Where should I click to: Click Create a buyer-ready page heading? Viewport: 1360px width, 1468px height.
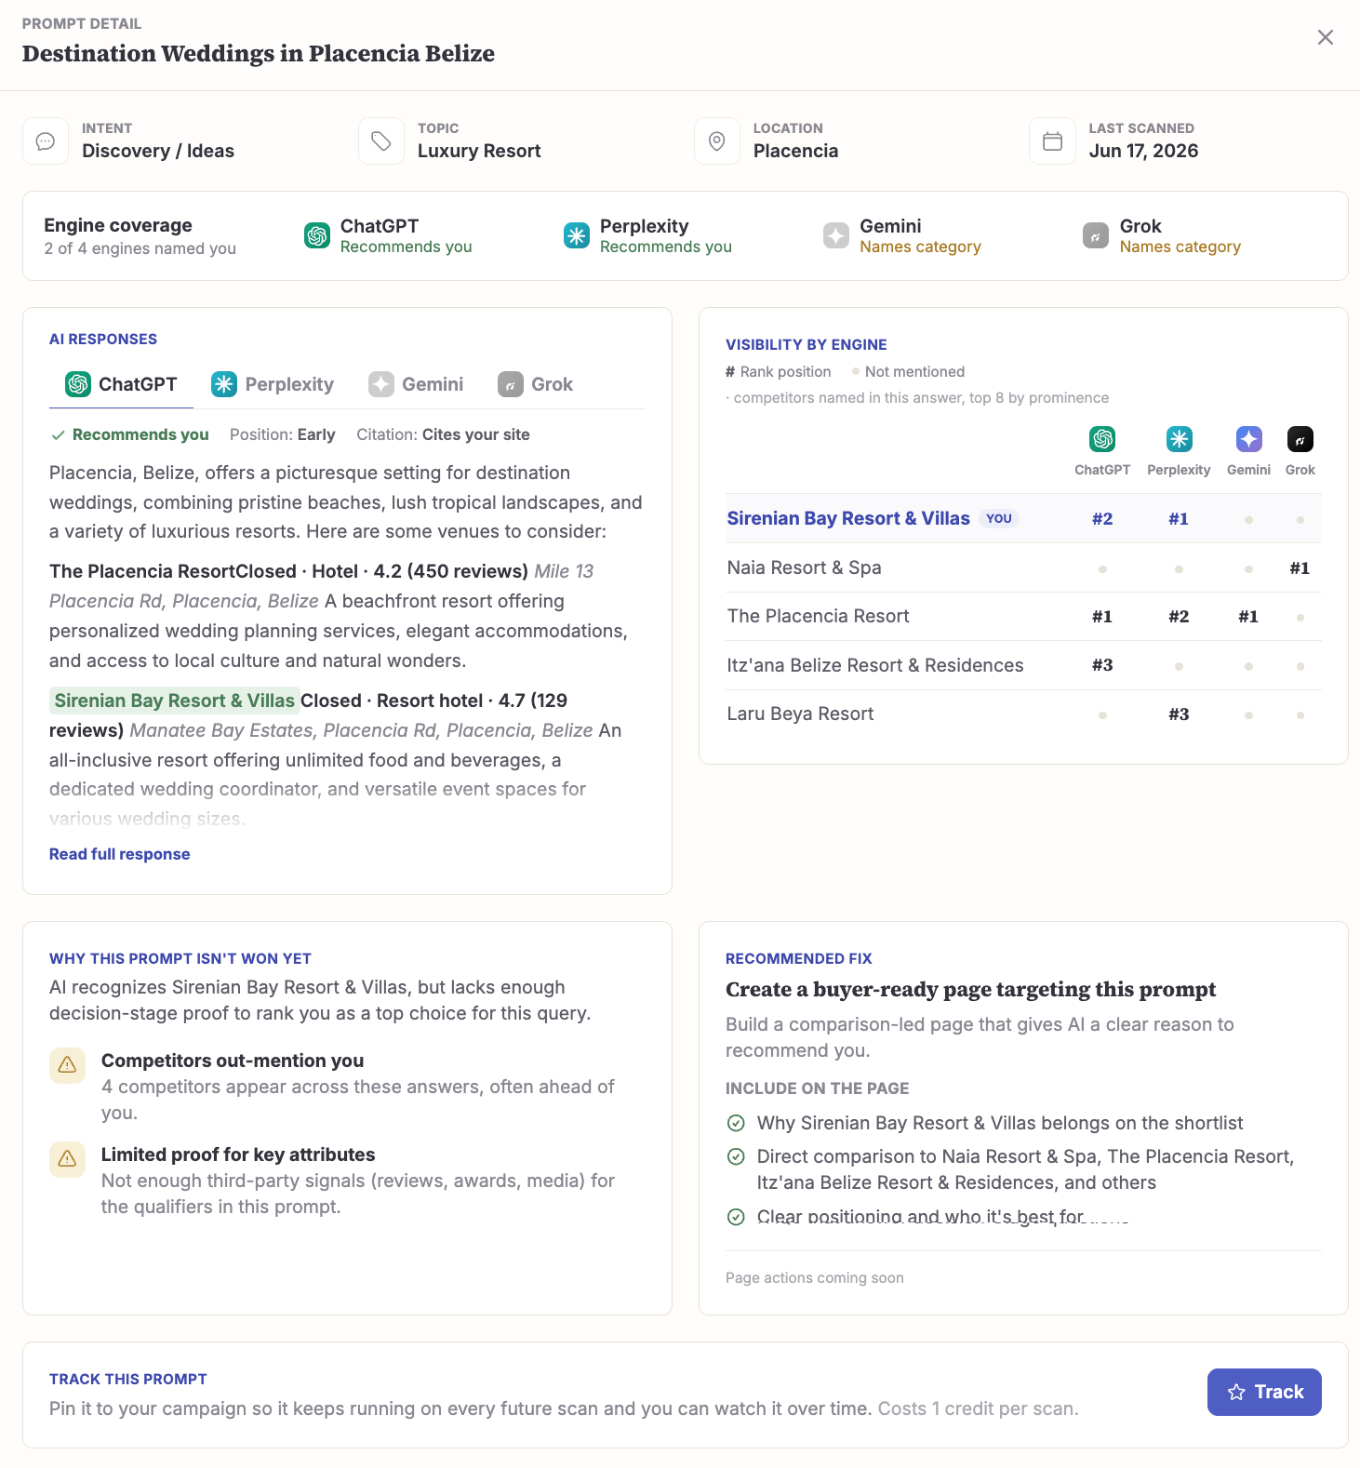tap(970, 989)
